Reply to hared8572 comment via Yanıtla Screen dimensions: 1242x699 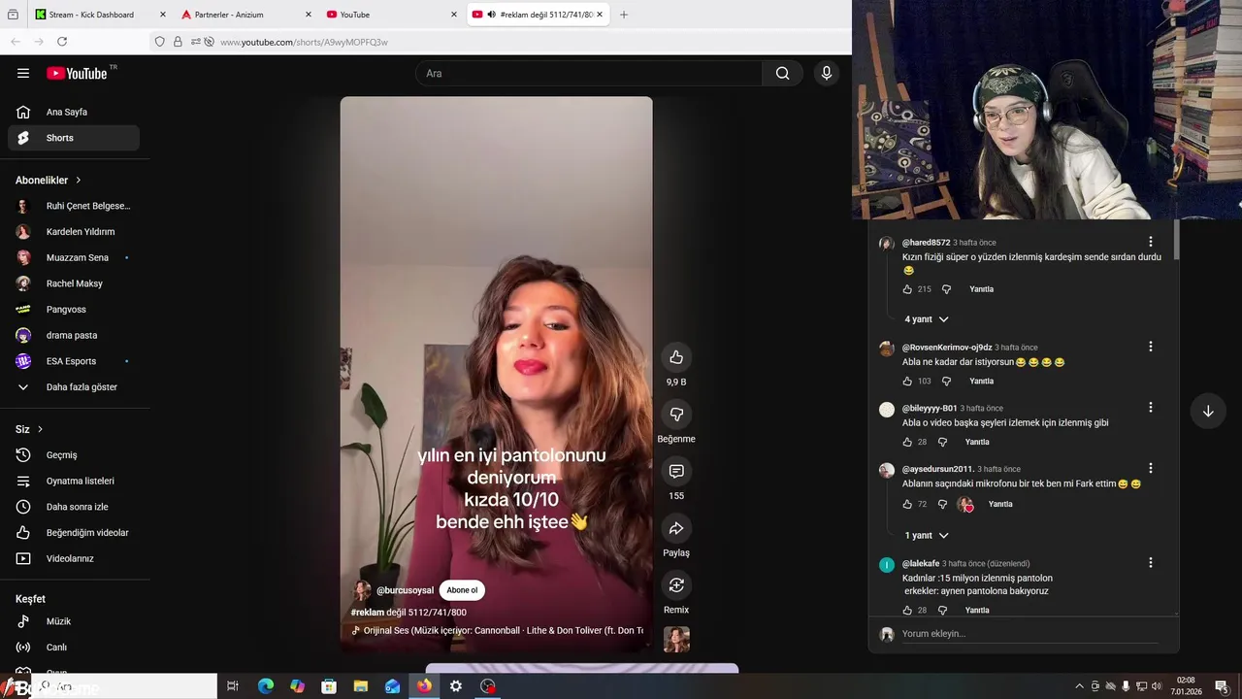pyautogui.click(x=981, y=289)
